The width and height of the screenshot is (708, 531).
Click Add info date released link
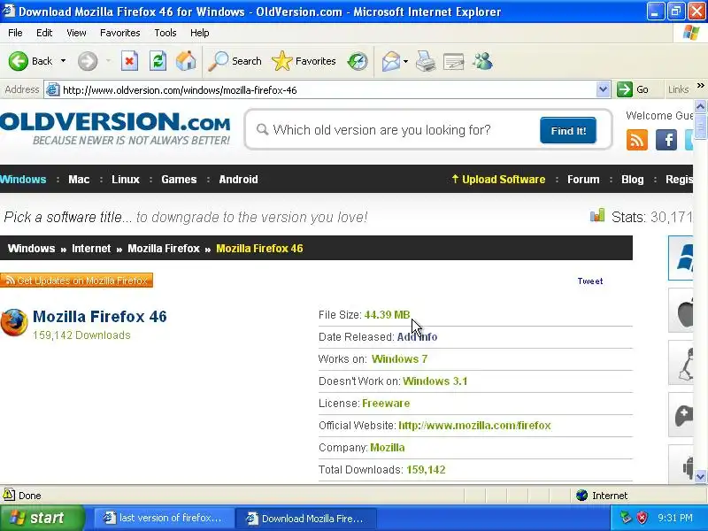coord(417,337)
